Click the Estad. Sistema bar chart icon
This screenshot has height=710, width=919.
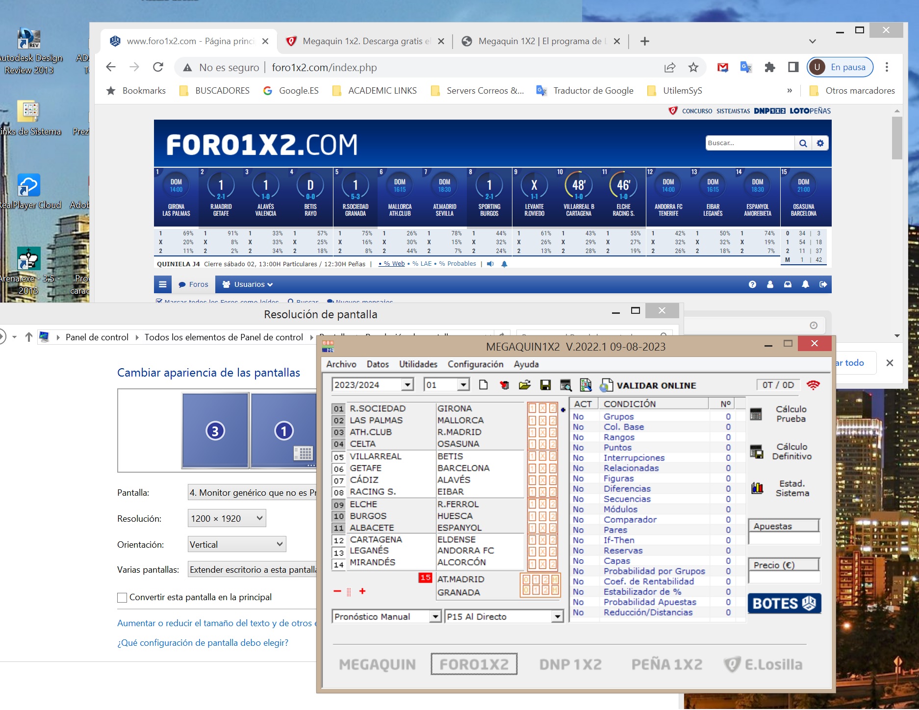(x=757, y=488)
